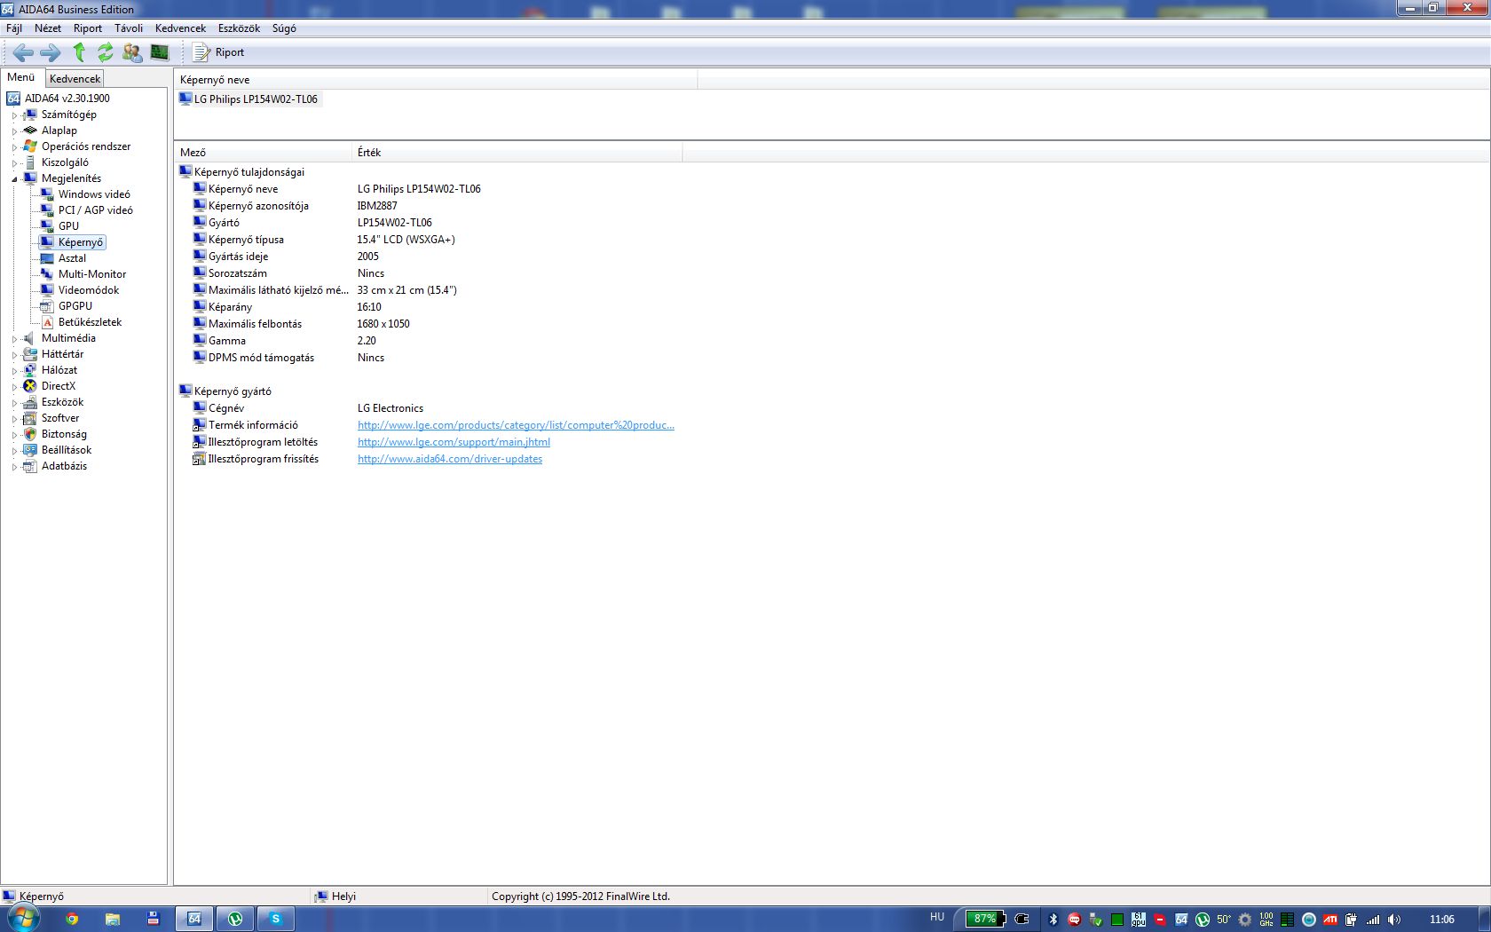Screen dimensions: 1491x932
Task: Click the Mező column header
Action: 263,153
